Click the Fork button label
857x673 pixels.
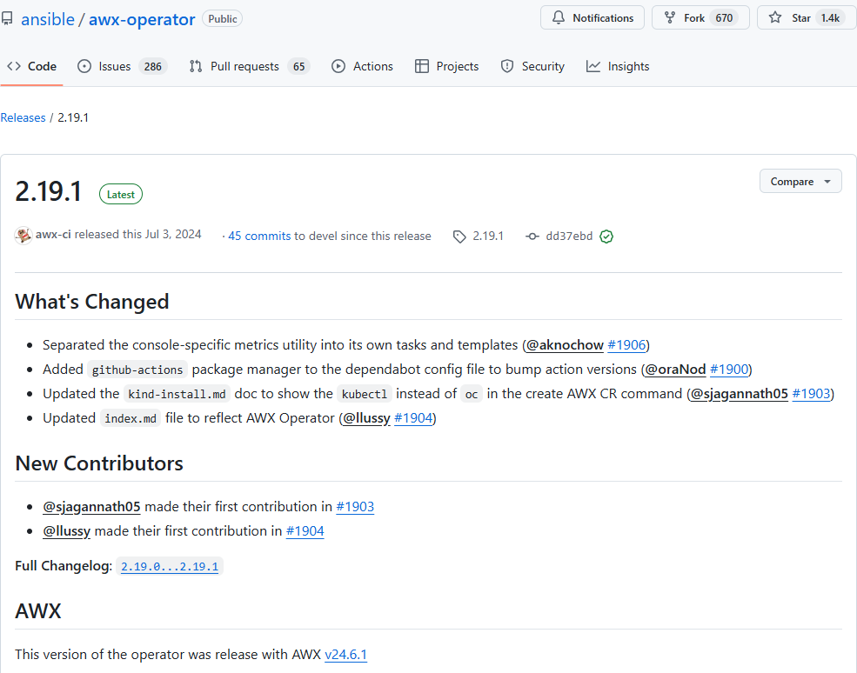(694, 18)
